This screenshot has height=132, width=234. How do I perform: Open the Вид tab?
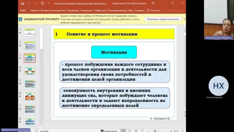pyautogui.click(x=131, y=11)
